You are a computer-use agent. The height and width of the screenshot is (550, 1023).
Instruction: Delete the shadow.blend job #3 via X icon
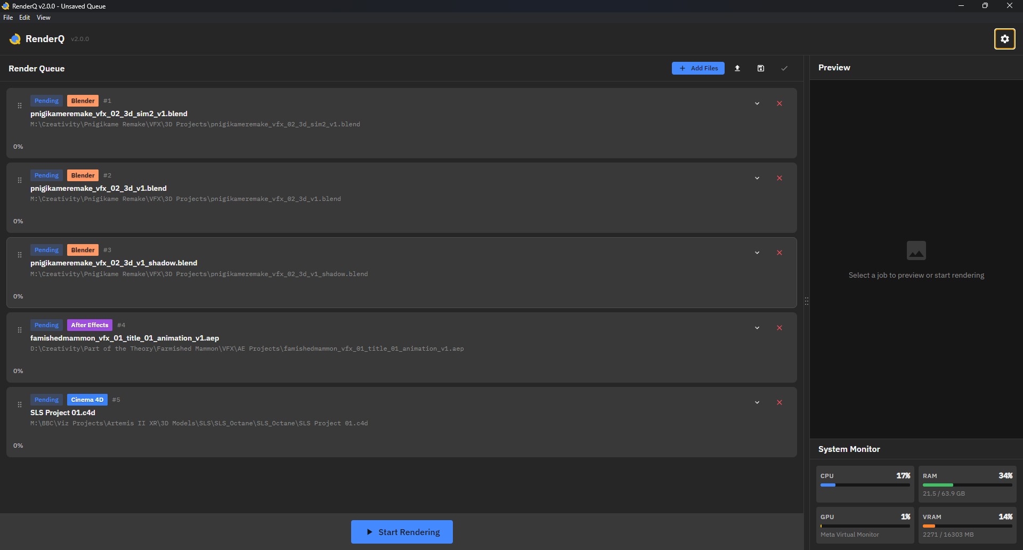(x=780, y=252)
